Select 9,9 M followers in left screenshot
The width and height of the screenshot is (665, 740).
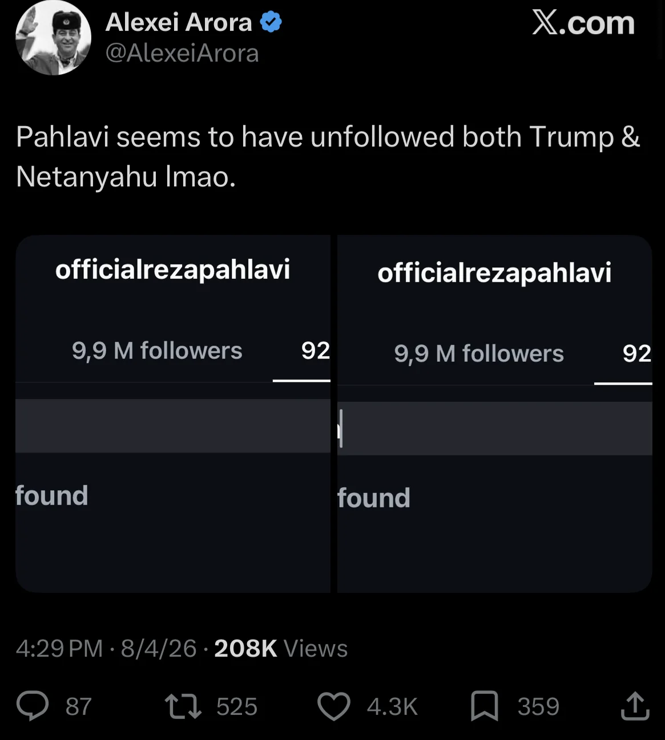[157, 351]
